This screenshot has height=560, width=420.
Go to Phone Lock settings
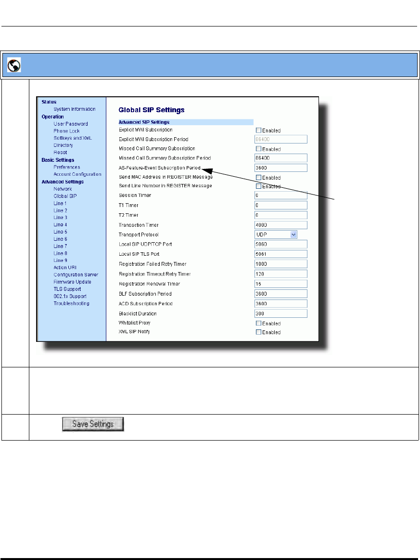(66, 131)
